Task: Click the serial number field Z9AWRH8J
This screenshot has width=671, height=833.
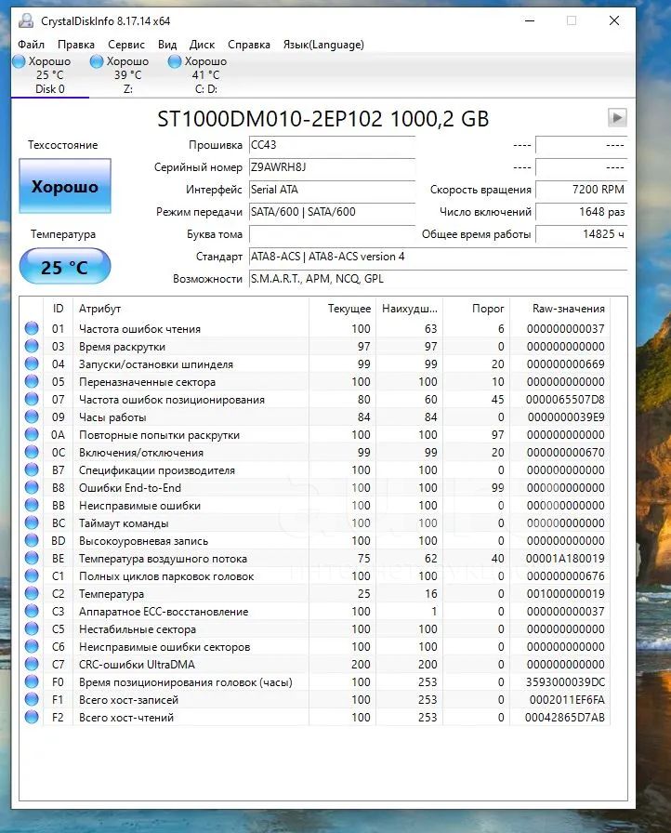Action: click(x=332, y=167)
